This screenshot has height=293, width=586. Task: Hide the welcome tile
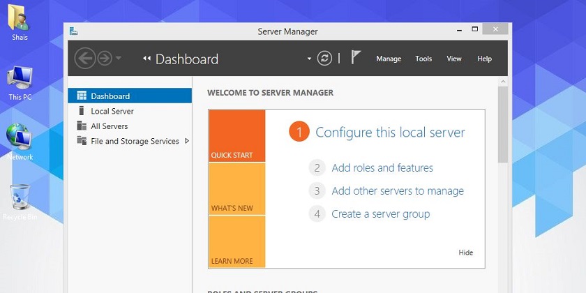coord(466,253)
